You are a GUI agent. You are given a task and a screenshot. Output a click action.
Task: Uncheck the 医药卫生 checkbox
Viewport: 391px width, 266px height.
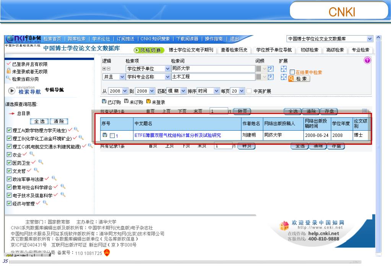(9, 163)
